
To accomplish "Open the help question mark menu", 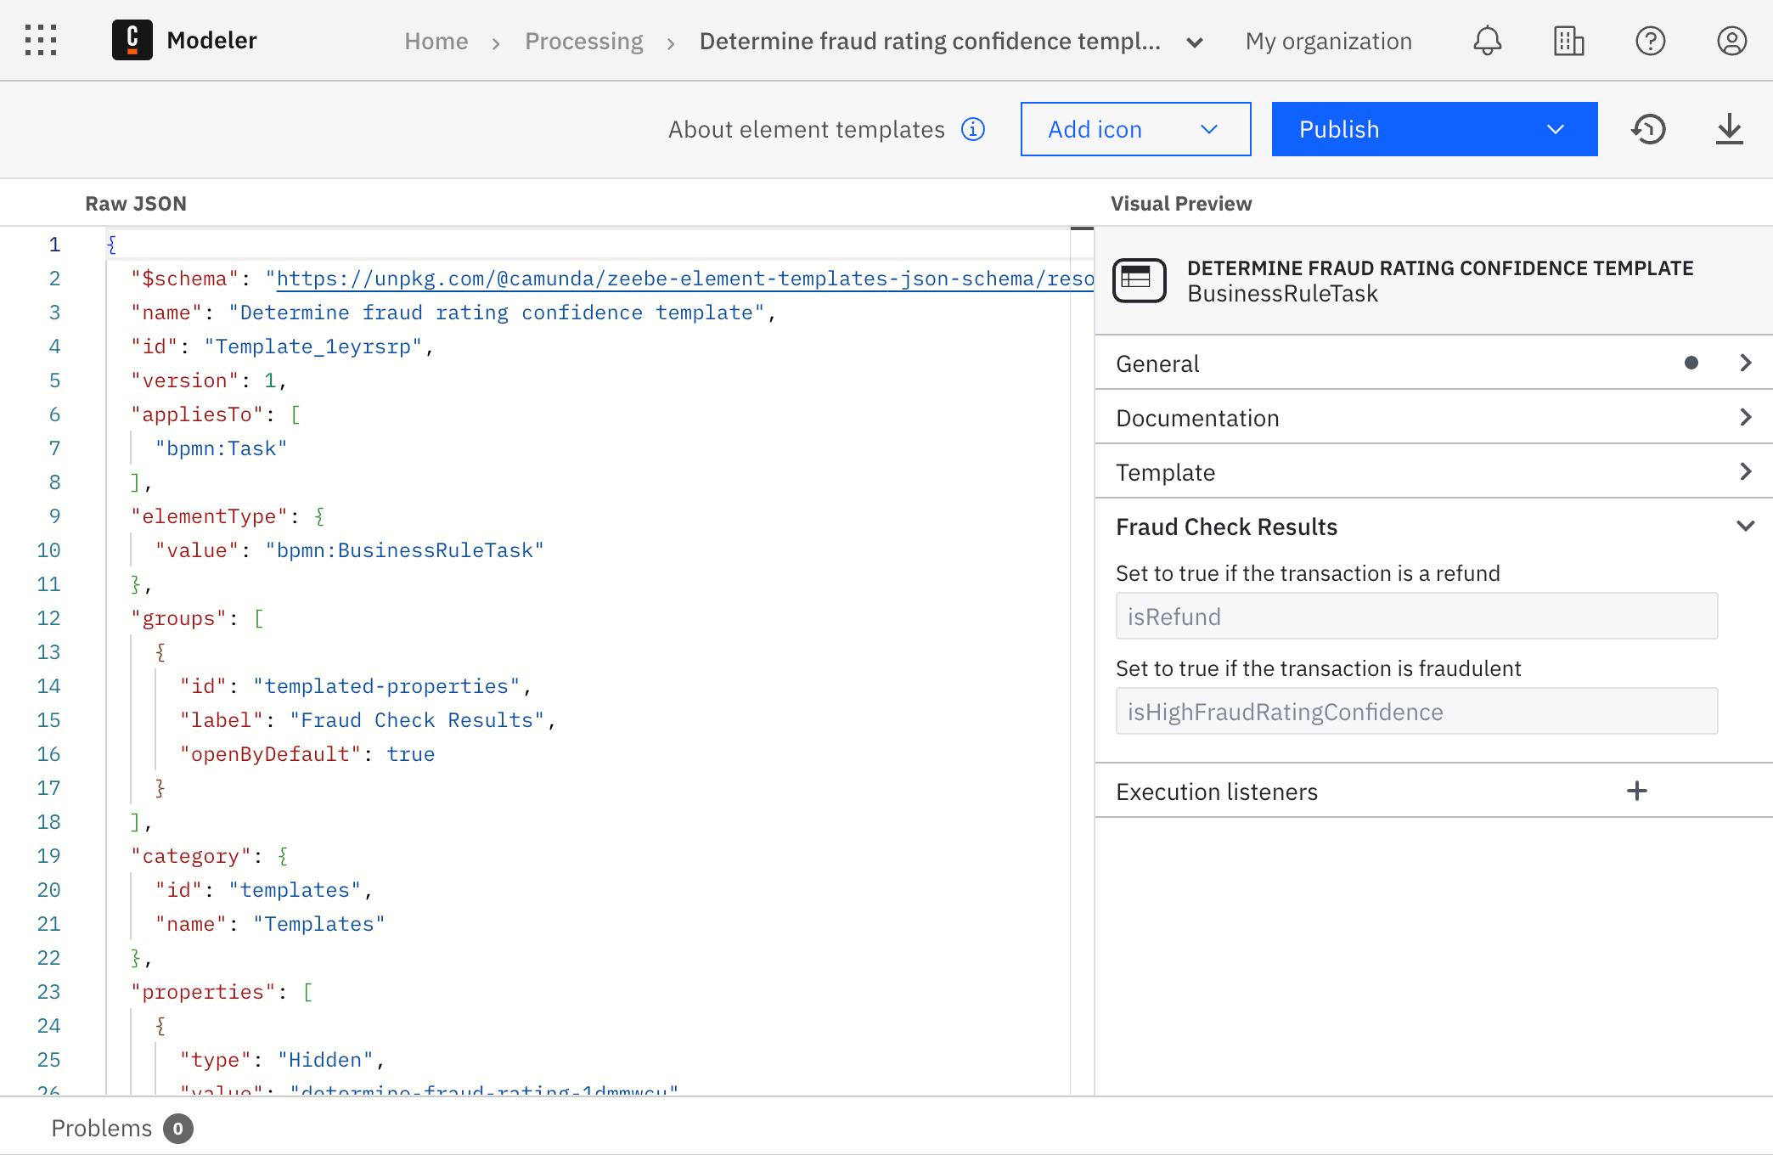I will pos(1650,41).
